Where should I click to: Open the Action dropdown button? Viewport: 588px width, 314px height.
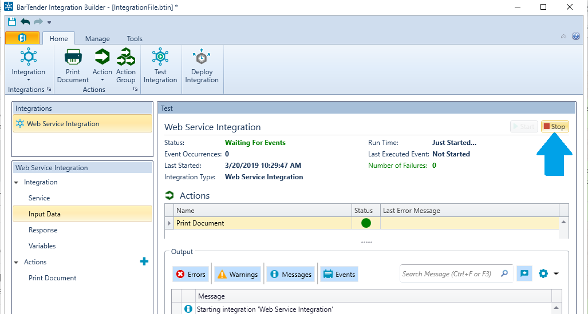pos(102,65)
